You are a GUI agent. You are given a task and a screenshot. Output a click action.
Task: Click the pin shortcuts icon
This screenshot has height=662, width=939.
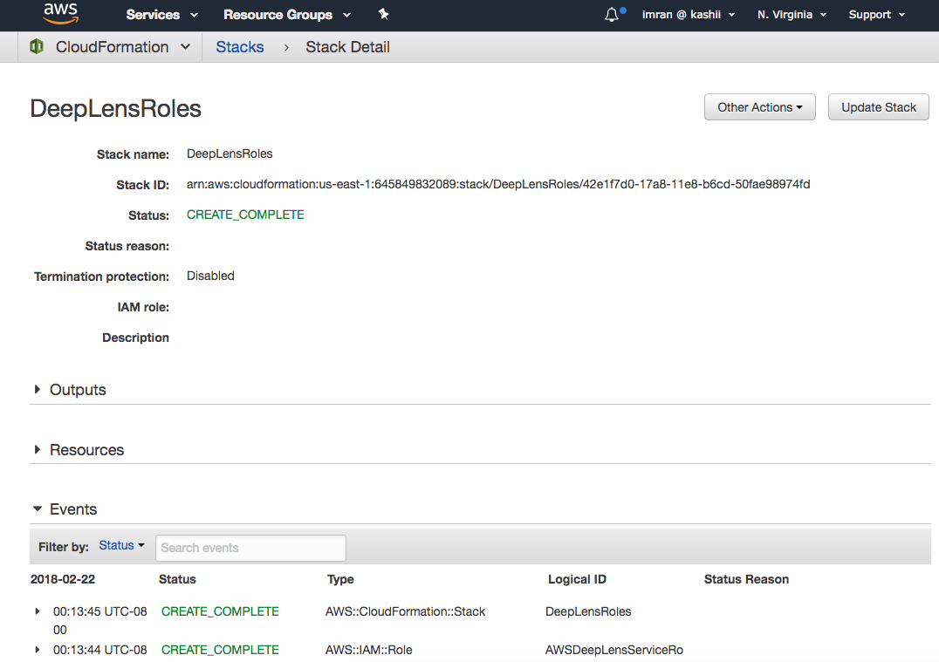(384, 14)
